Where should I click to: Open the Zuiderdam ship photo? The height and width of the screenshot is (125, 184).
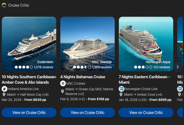click(x=29, y=39)
